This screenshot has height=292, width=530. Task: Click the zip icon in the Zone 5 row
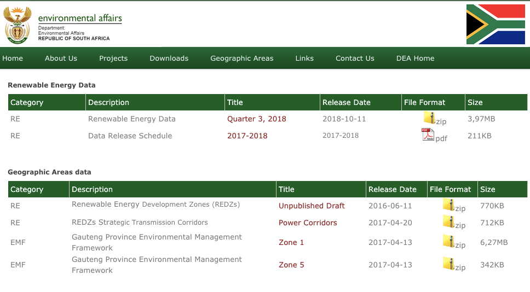coord(449,264)
